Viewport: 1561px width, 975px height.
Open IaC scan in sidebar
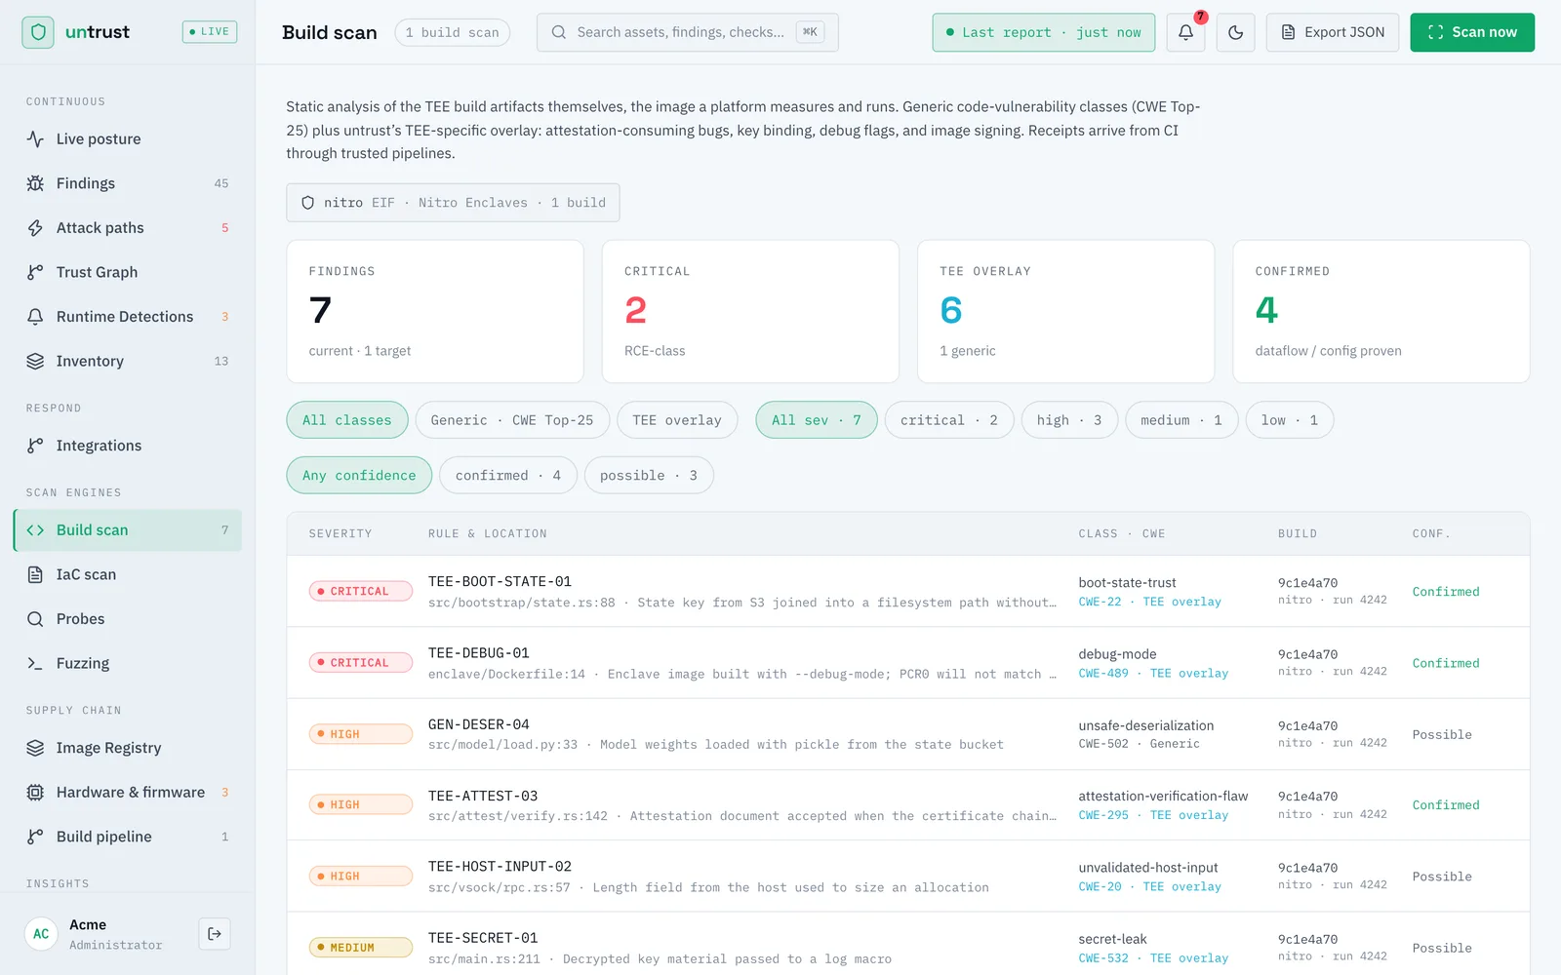128,574
